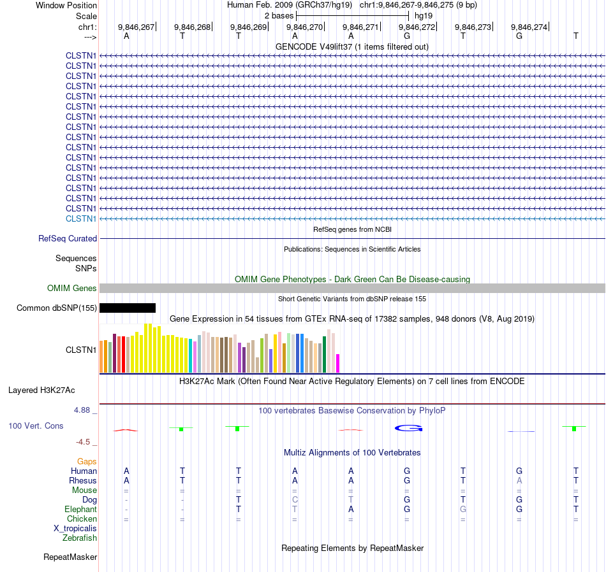Click the Dog alignment row label
The image size is (606, 572).
(x=89, y=500)
